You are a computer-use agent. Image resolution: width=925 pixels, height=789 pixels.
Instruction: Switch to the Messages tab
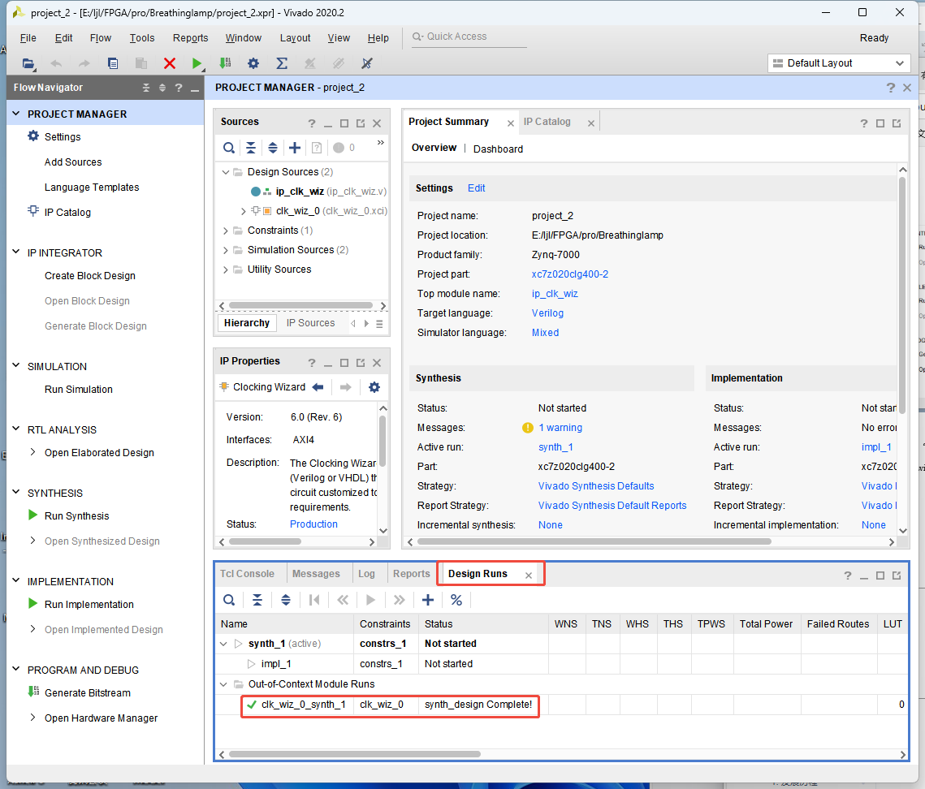pos(316,574)
